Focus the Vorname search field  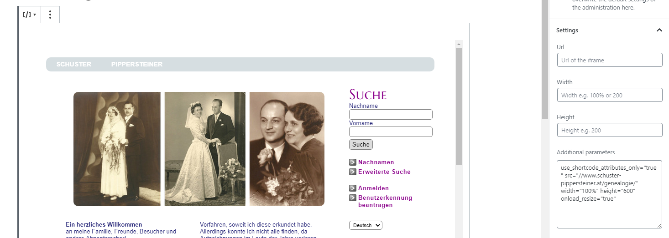coord(391,132)
